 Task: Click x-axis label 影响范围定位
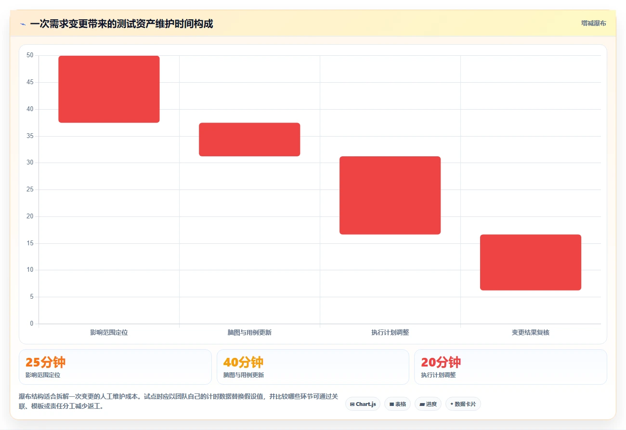point(109,332)
